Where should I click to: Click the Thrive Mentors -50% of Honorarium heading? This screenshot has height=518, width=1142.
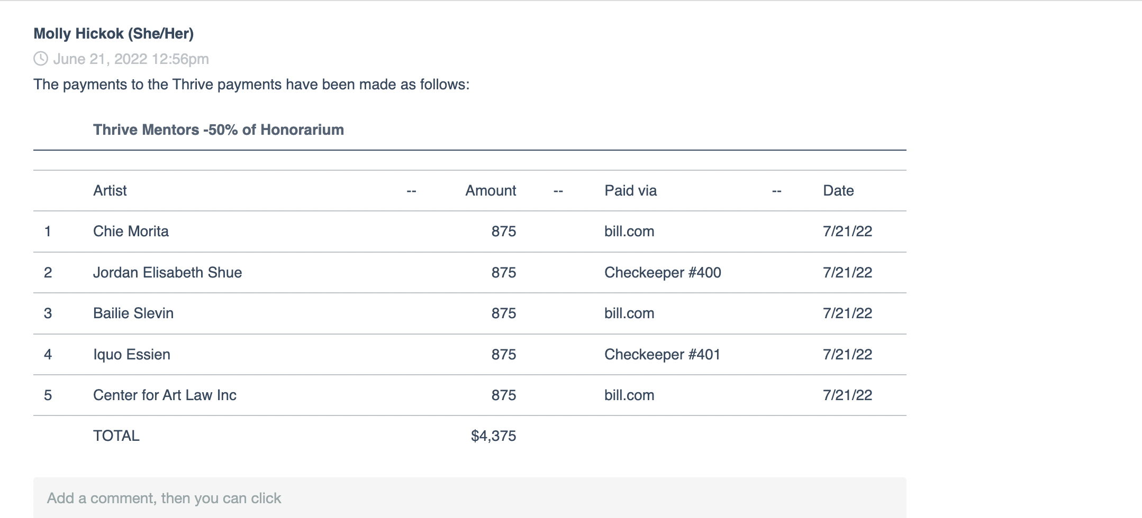click(x=219, y=130)
